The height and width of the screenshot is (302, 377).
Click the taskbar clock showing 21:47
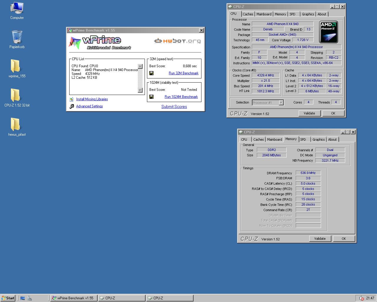(x=370, y=298)
